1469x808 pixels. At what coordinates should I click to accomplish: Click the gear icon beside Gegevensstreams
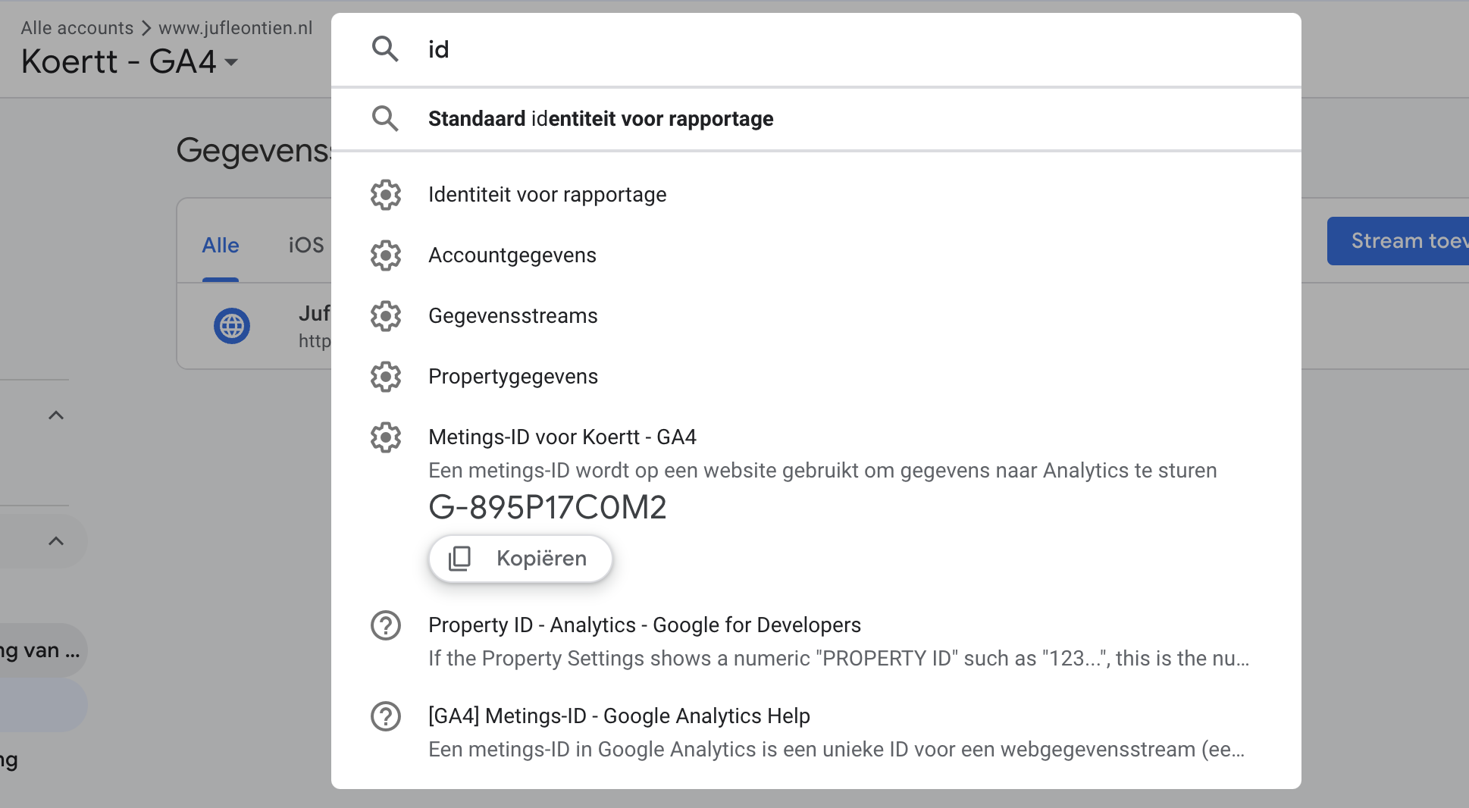click(x=385, y=316)
